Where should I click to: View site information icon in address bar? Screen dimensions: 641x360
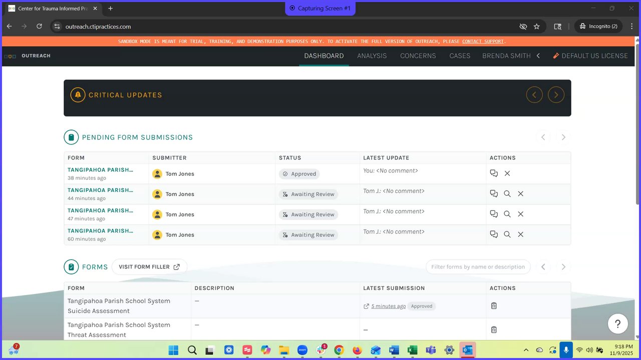57,26
